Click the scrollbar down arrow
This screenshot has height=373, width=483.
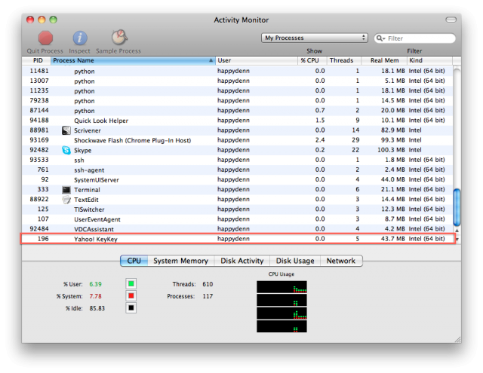(457, 239)
